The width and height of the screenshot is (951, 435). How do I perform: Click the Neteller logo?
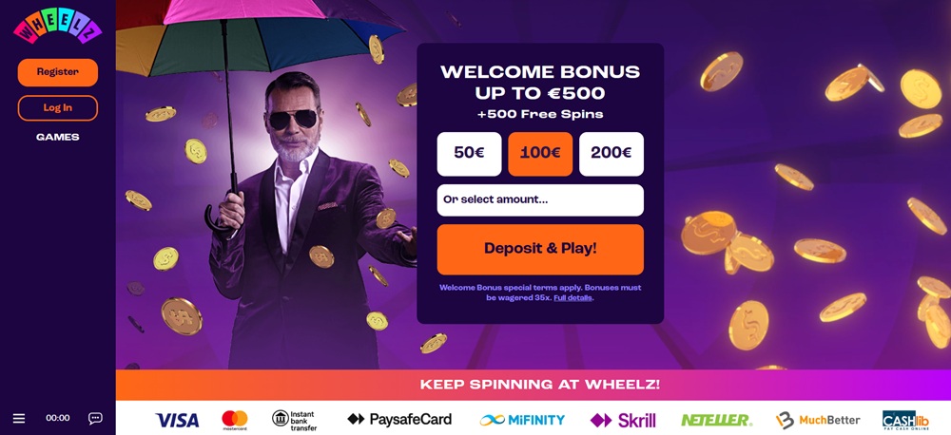tap(716, 420)
